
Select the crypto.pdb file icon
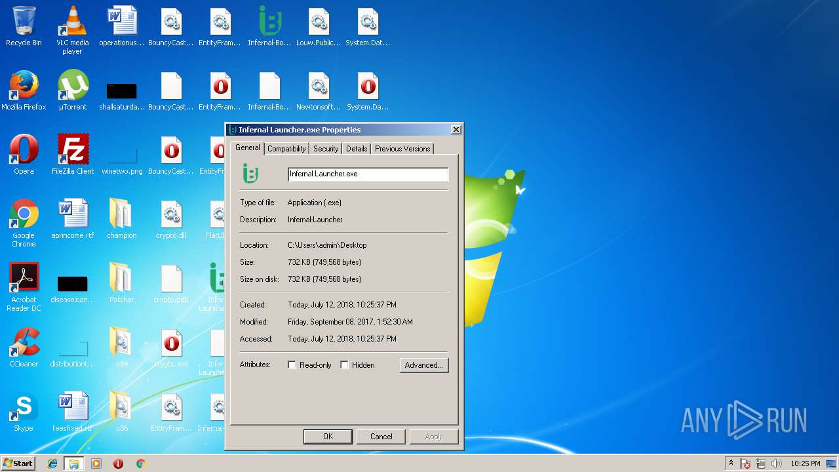coord(171,283)
